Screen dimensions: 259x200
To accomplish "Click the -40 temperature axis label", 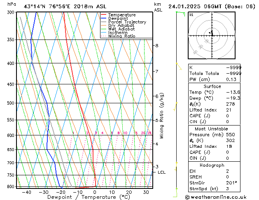I will [x=26, y=192].
